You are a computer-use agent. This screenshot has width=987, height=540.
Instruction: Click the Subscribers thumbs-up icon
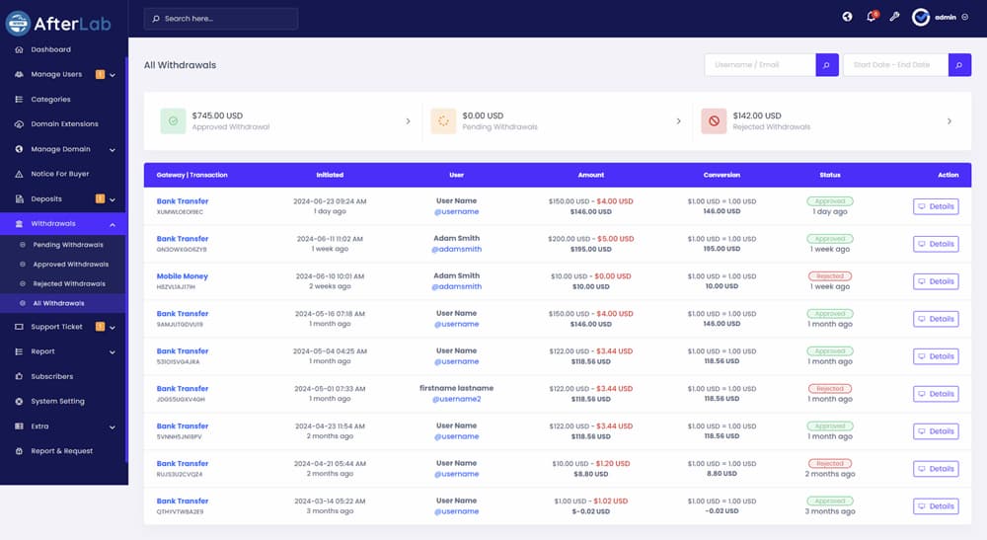[19, 376]
